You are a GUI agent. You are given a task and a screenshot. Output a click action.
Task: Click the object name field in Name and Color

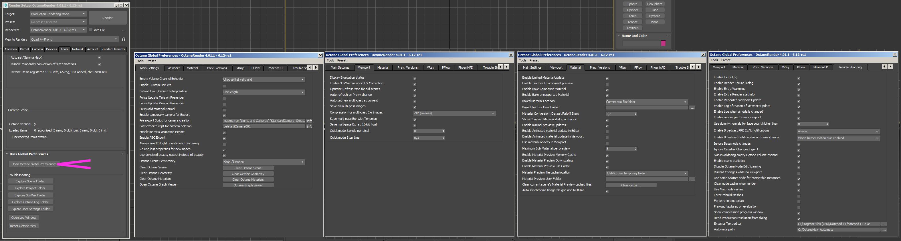(641, 43)
